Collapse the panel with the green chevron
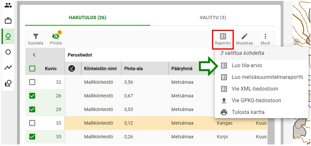This screenshot has height=146, width=311. [x=34, y=55]
